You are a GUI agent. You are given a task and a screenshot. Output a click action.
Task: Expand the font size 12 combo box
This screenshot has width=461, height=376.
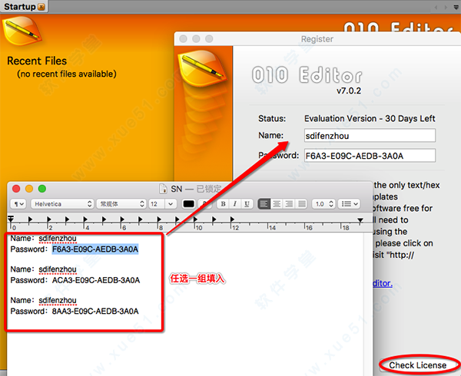(161, 204)
